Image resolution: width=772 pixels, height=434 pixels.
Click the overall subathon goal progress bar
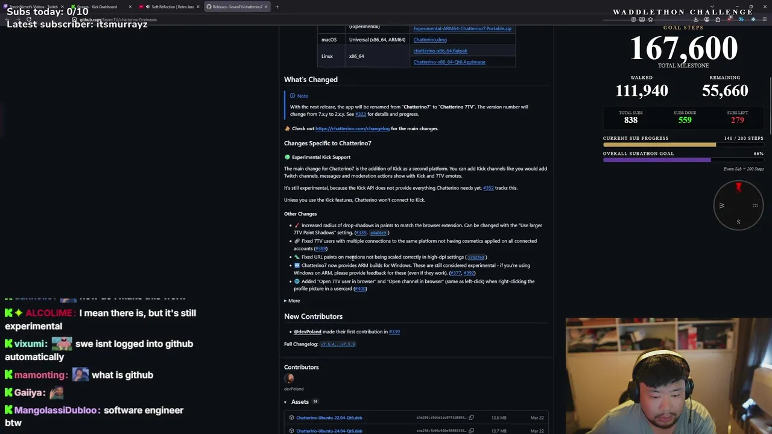click(x=683, y=160)
